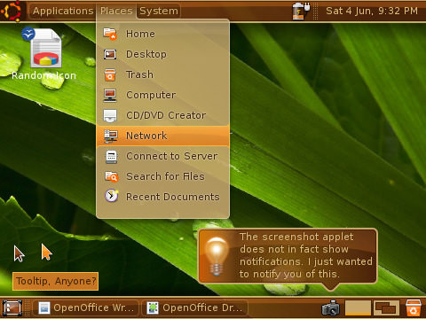Click the OpenOffice Writer document icon
Image resolution: width=426 pixels, height=319 pixels.
[x=44, y=308]
